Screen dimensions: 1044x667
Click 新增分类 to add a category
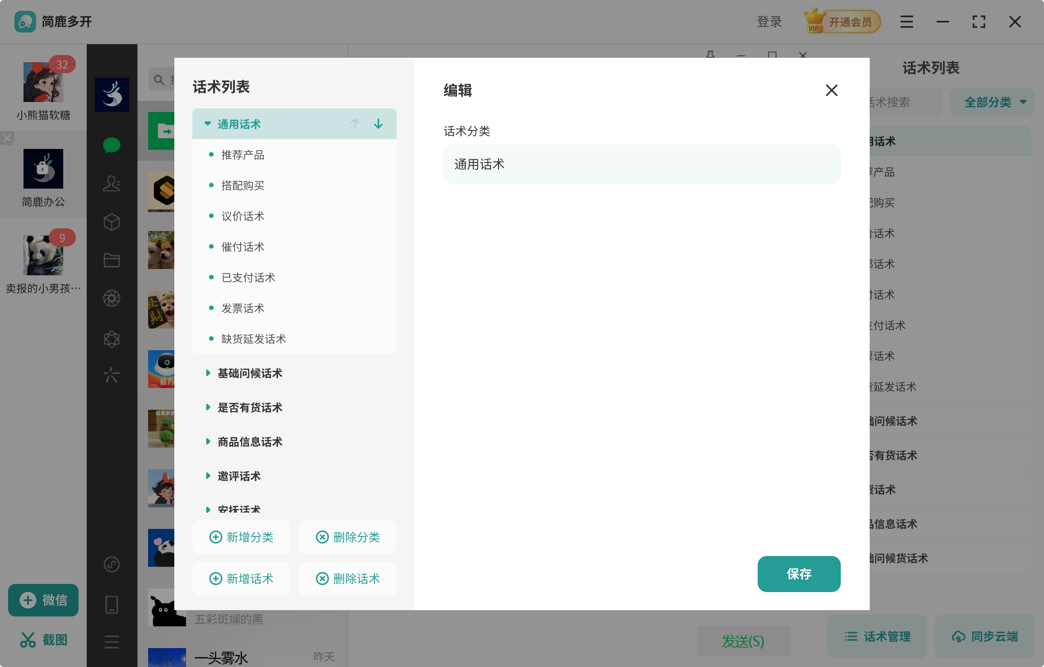pyautogui.click(x=241, y=537)
